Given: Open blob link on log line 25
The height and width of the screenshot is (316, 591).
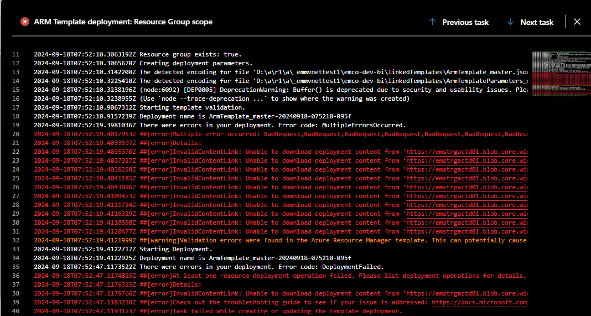Looking at the screenshot, I should click(467, 178).
